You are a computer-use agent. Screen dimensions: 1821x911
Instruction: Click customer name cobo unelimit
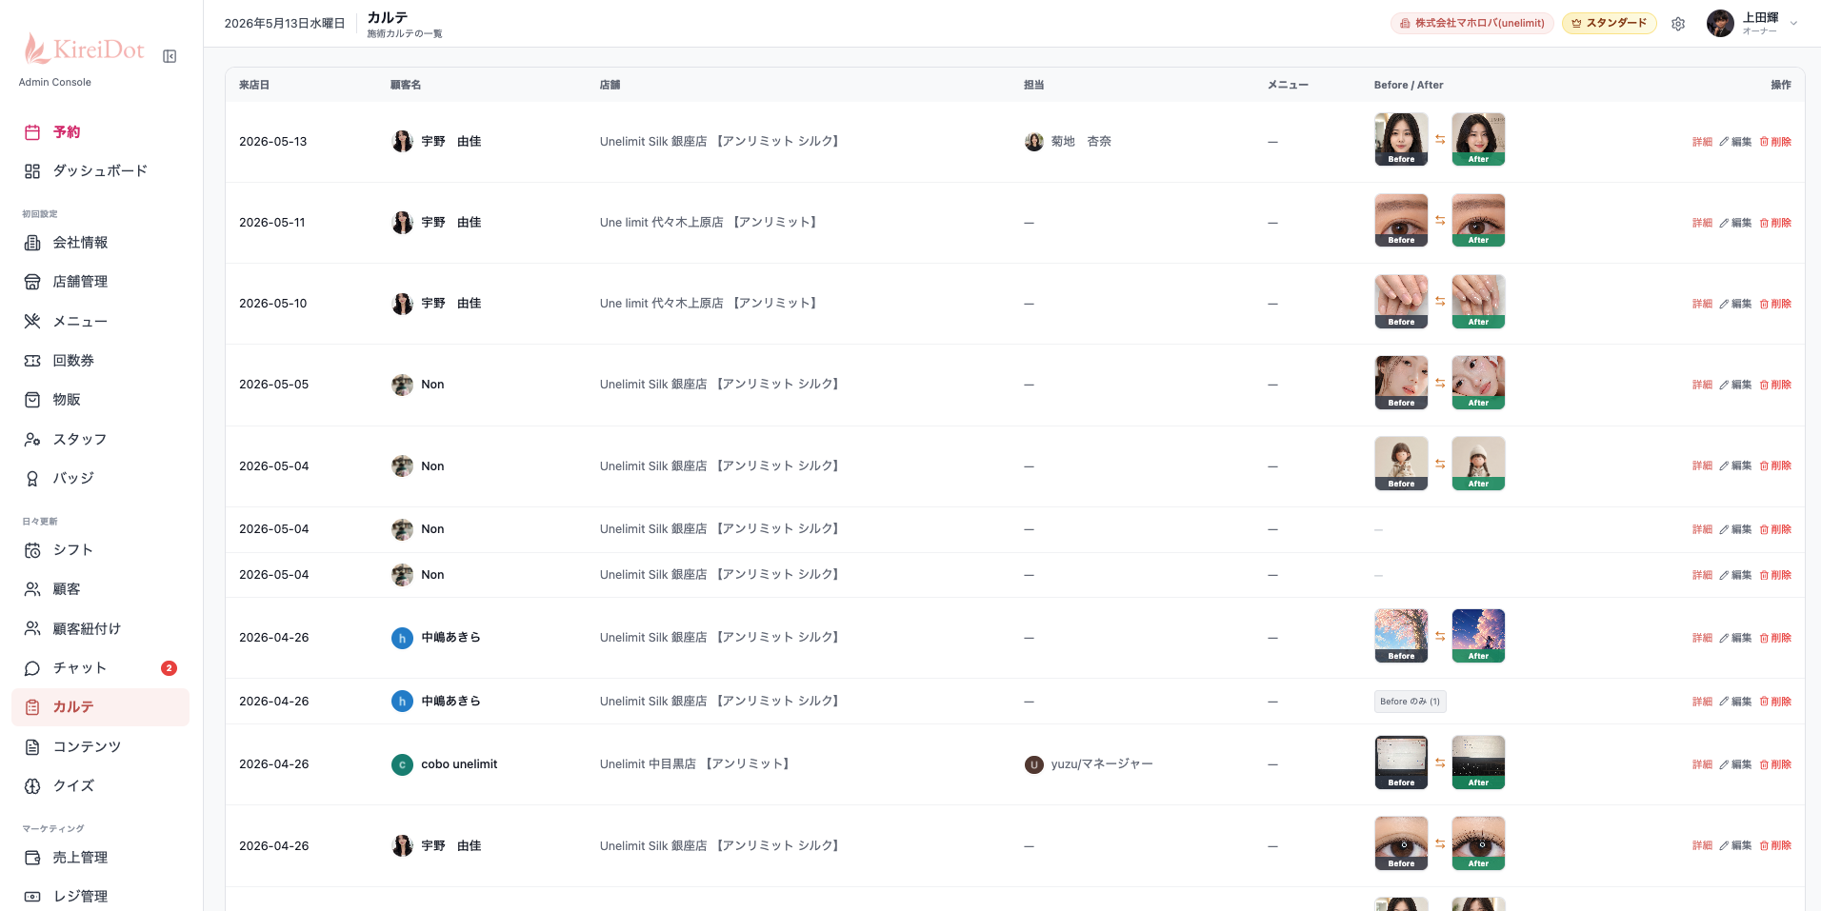[459, 764]
